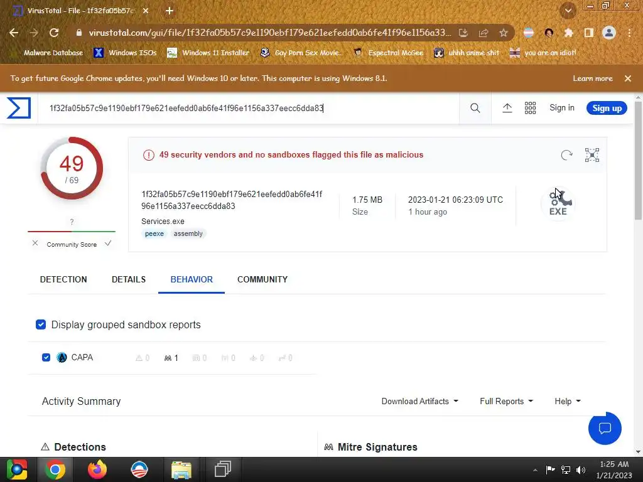Switch to the COMMUNITY tab

(x=262, y=279)
